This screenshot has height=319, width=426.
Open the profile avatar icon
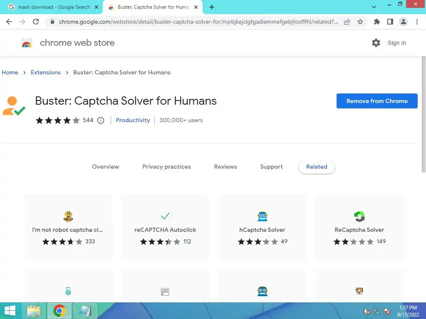[404, 22]
